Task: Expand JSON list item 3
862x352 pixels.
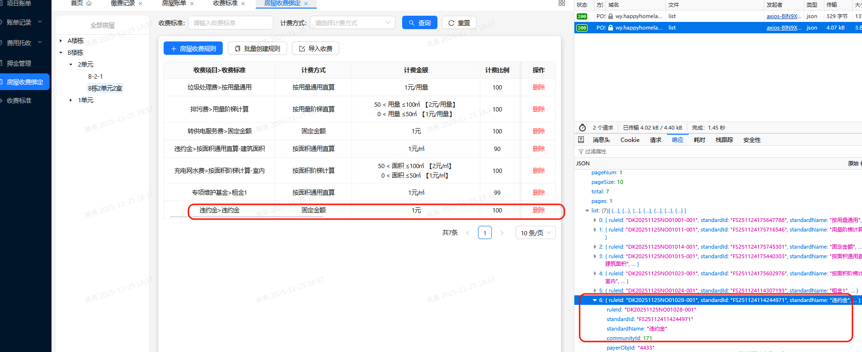Action: pos(595,256)
